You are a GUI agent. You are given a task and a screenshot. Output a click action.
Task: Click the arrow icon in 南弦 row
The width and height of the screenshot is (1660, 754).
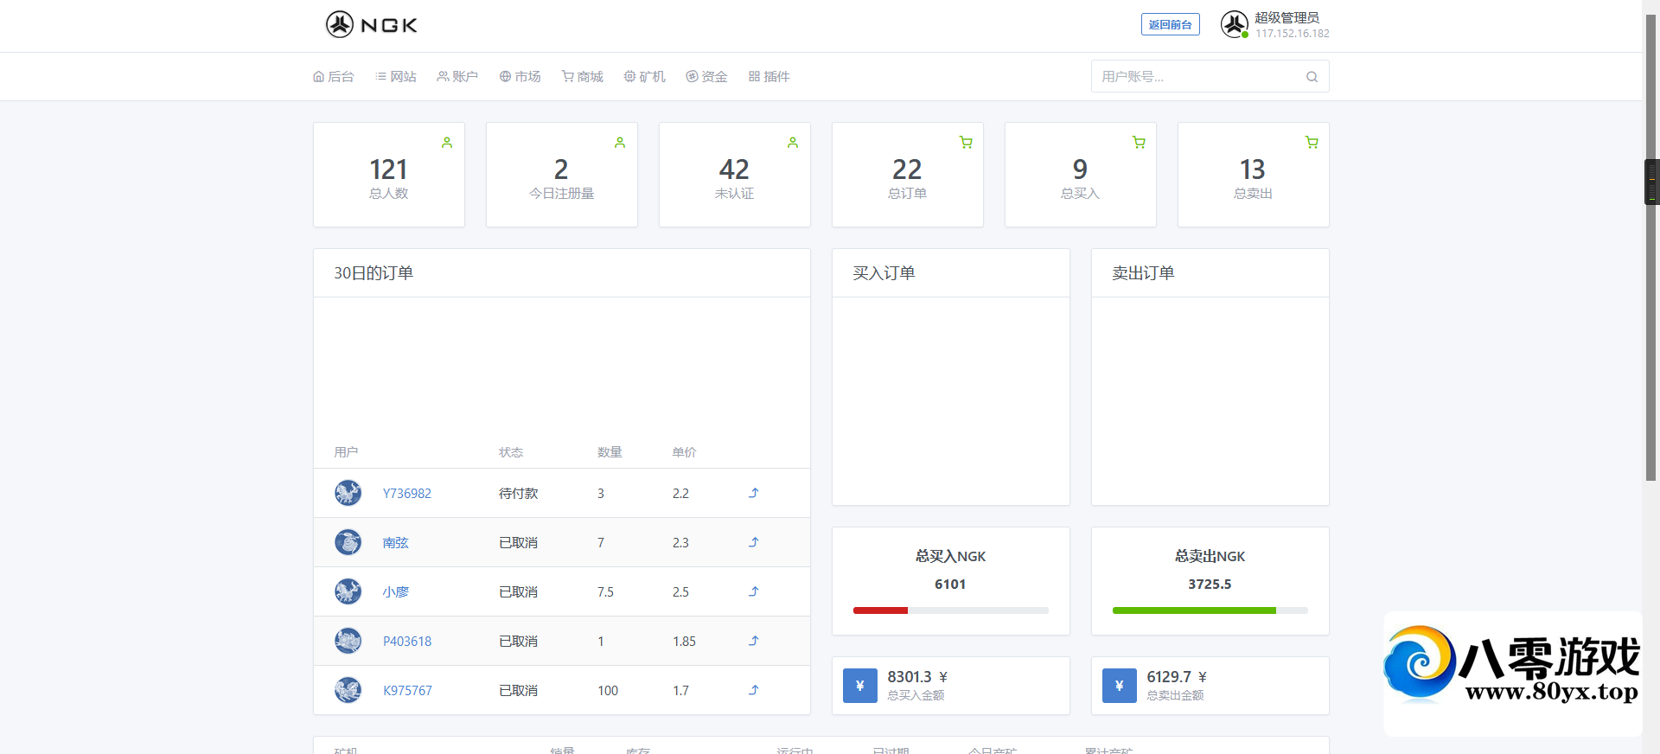754,542
